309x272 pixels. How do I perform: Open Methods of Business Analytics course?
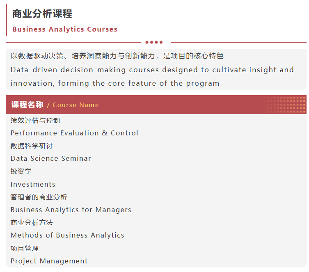(x=67, y=235)
